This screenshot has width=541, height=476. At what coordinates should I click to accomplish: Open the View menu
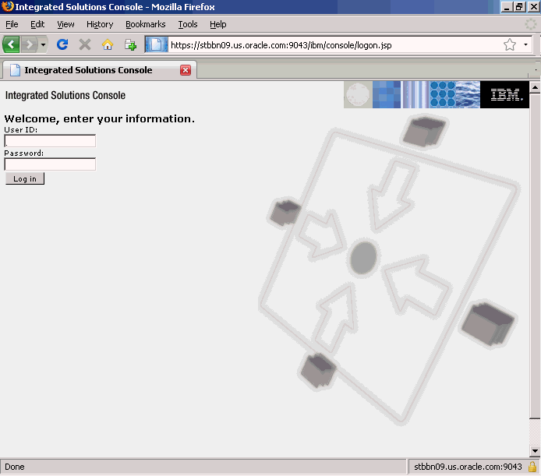pos(65,24)
